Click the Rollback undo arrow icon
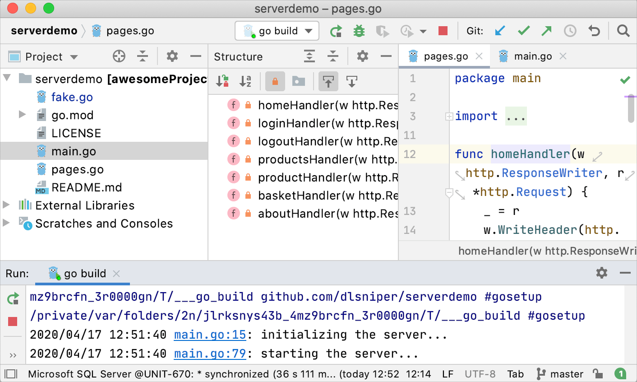Viewport: 637px width, 382px height. click(x=594, y=31)
